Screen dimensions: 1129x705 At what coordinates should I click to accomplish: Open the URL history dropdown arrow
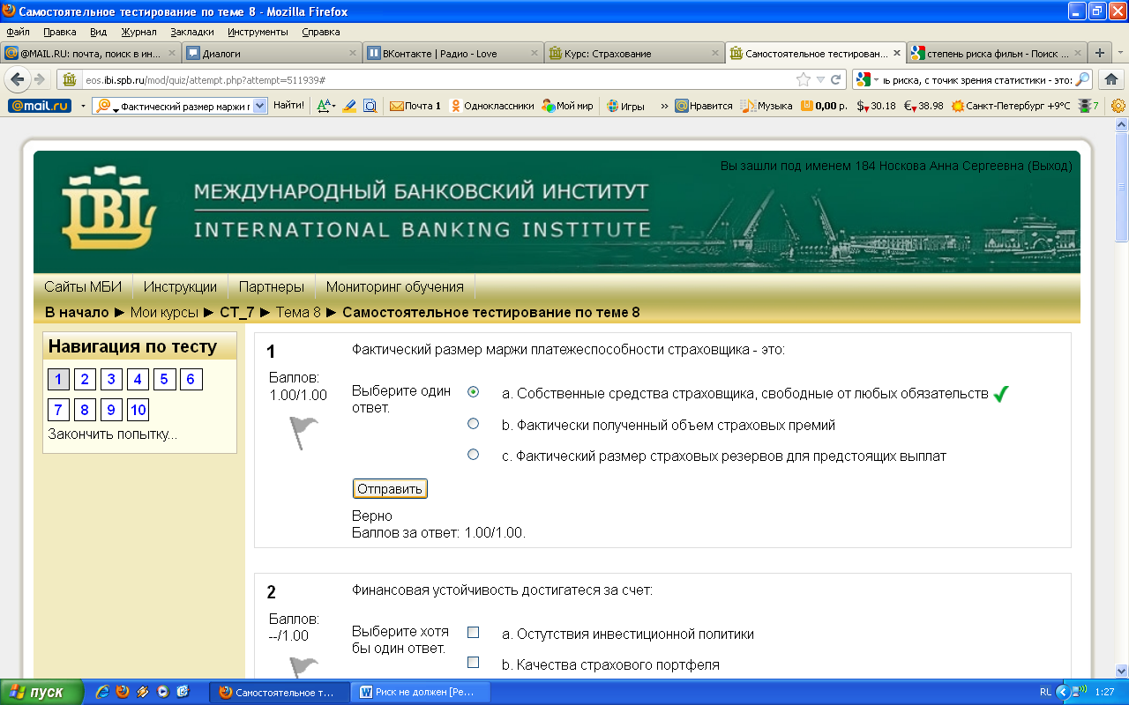820,79
